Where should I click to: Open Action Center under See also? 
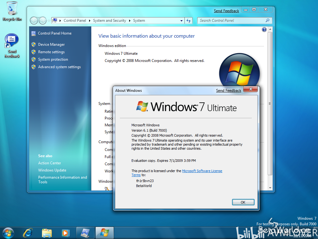point(49,163)
